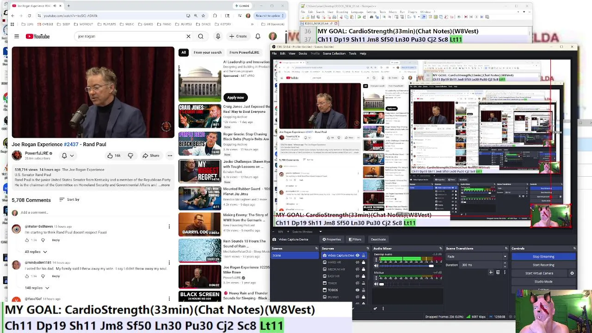Adjust Desktop Audio volume slider
The width and height of the screenshot is (592, 333).
click(407, 266)
